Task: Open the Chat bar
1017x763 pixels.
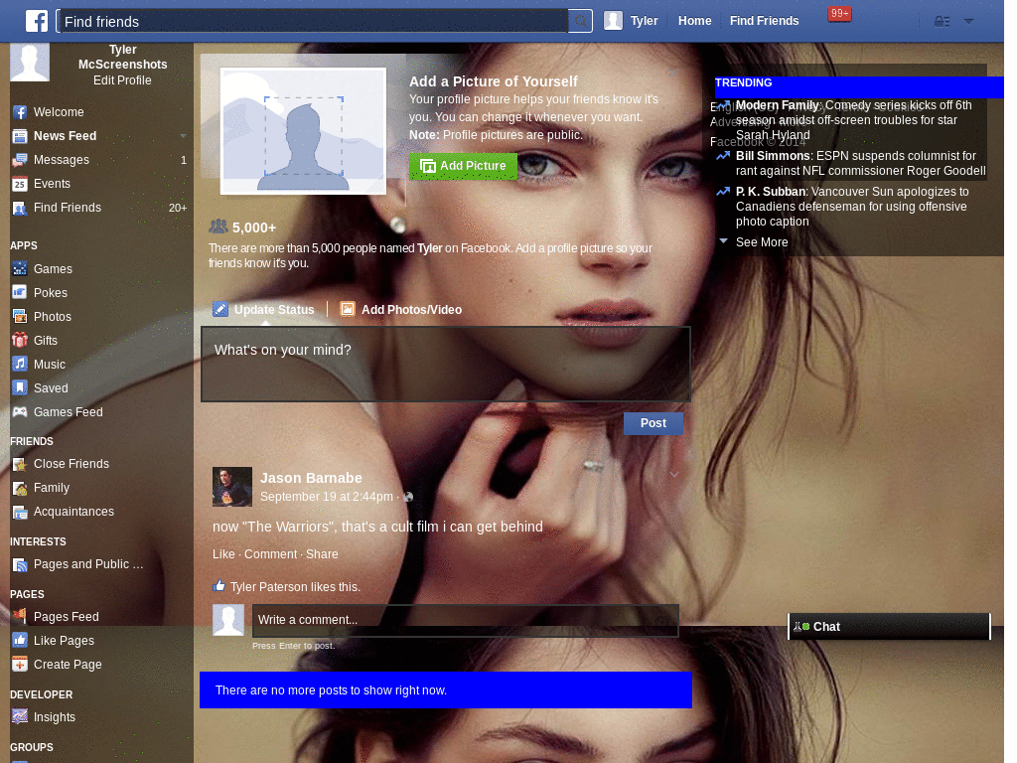Action: tap(889, 627)
